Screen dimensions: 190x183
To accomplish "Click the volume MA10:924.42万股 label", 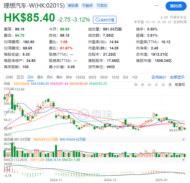I will [73, 139].
